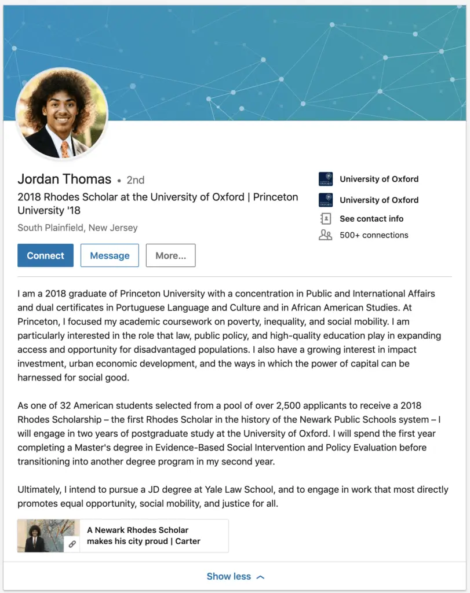The width and height of the screenshot is (470, 593).
Task: Click the second University of Oxford crest icon
Action: tap(326, 200)
